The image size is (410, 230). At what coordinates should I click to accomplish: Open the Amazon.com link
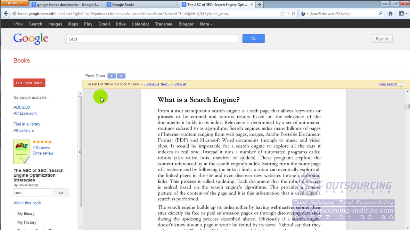[x=25, y=113]
